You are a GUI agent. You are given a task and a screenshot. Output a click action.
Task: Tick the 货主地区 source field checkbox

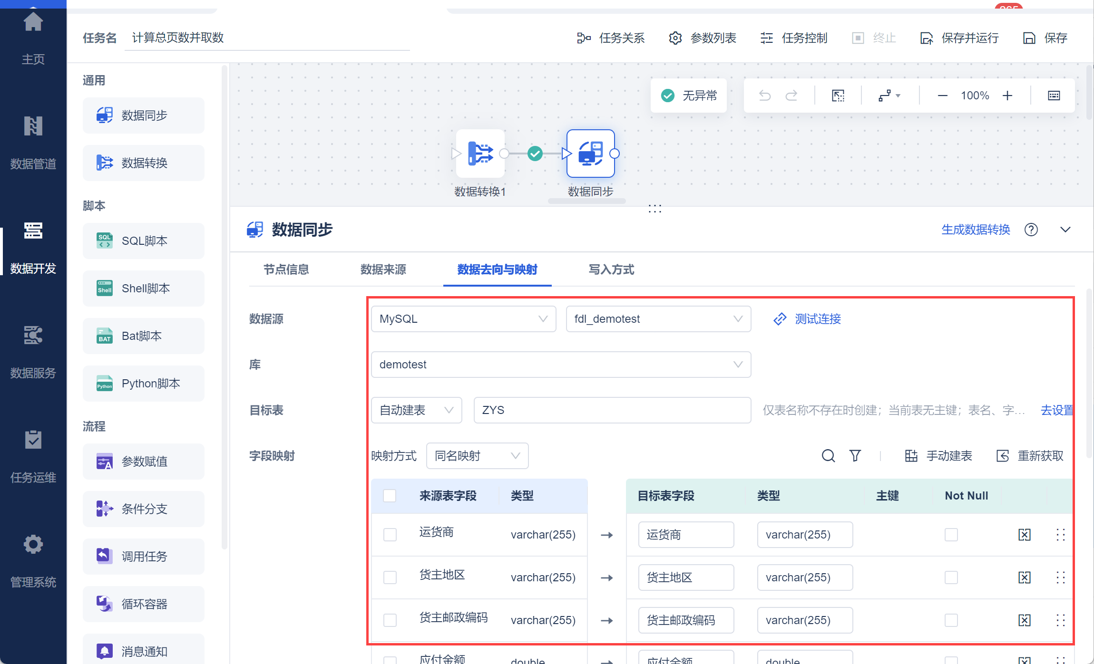[390, 577]
